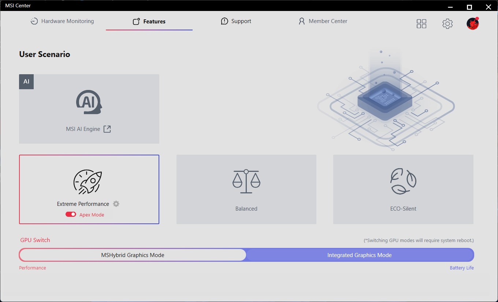Click the MSI AI Engine label
498x302 pixels.
click(83, 129)
